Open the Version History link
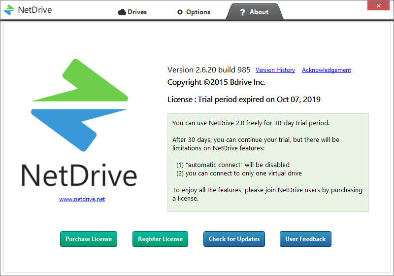 click(275, 70)
